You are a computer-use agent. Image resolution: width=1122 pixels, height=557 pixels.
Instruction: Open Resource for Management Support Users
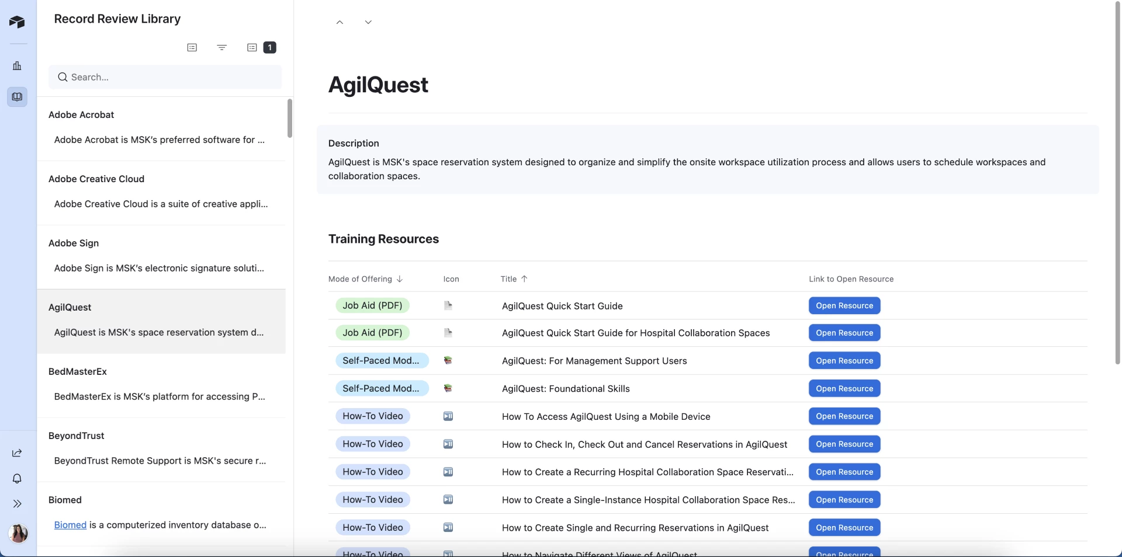[844, 361]
